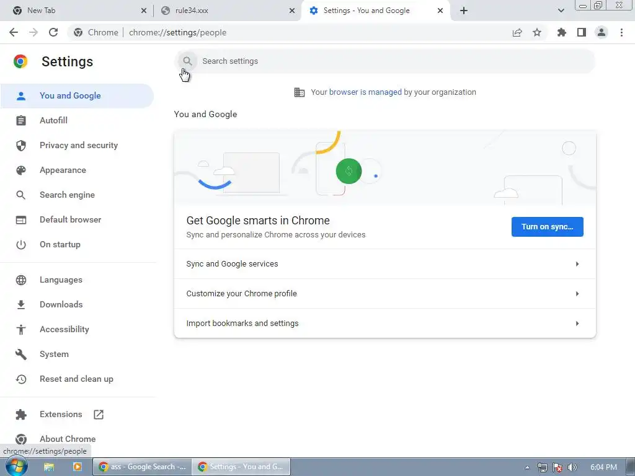635x476 pixels.
Task: Go back with the browser back arrow
Action: click(x=14, y=32)
